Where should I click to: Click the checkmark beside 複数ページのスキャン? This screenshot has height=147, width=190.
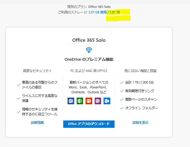[122, 100]
